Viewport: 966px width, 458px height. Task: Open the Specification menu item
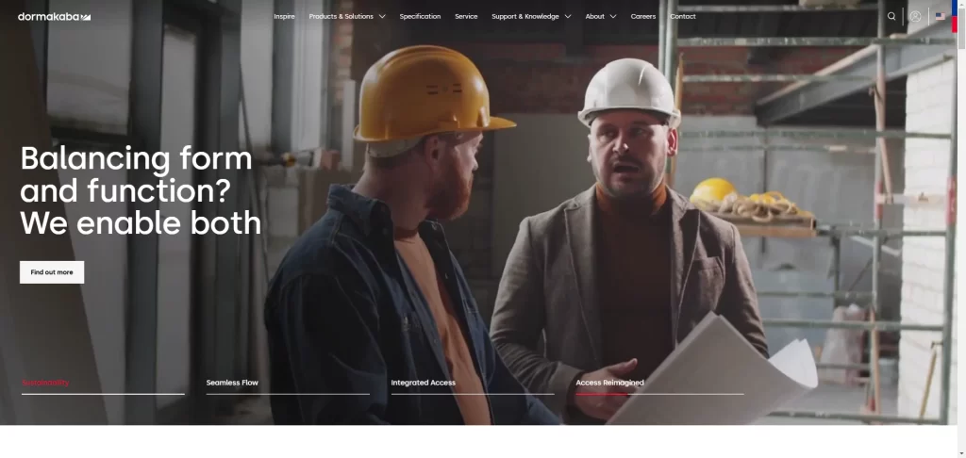point(420,17)
